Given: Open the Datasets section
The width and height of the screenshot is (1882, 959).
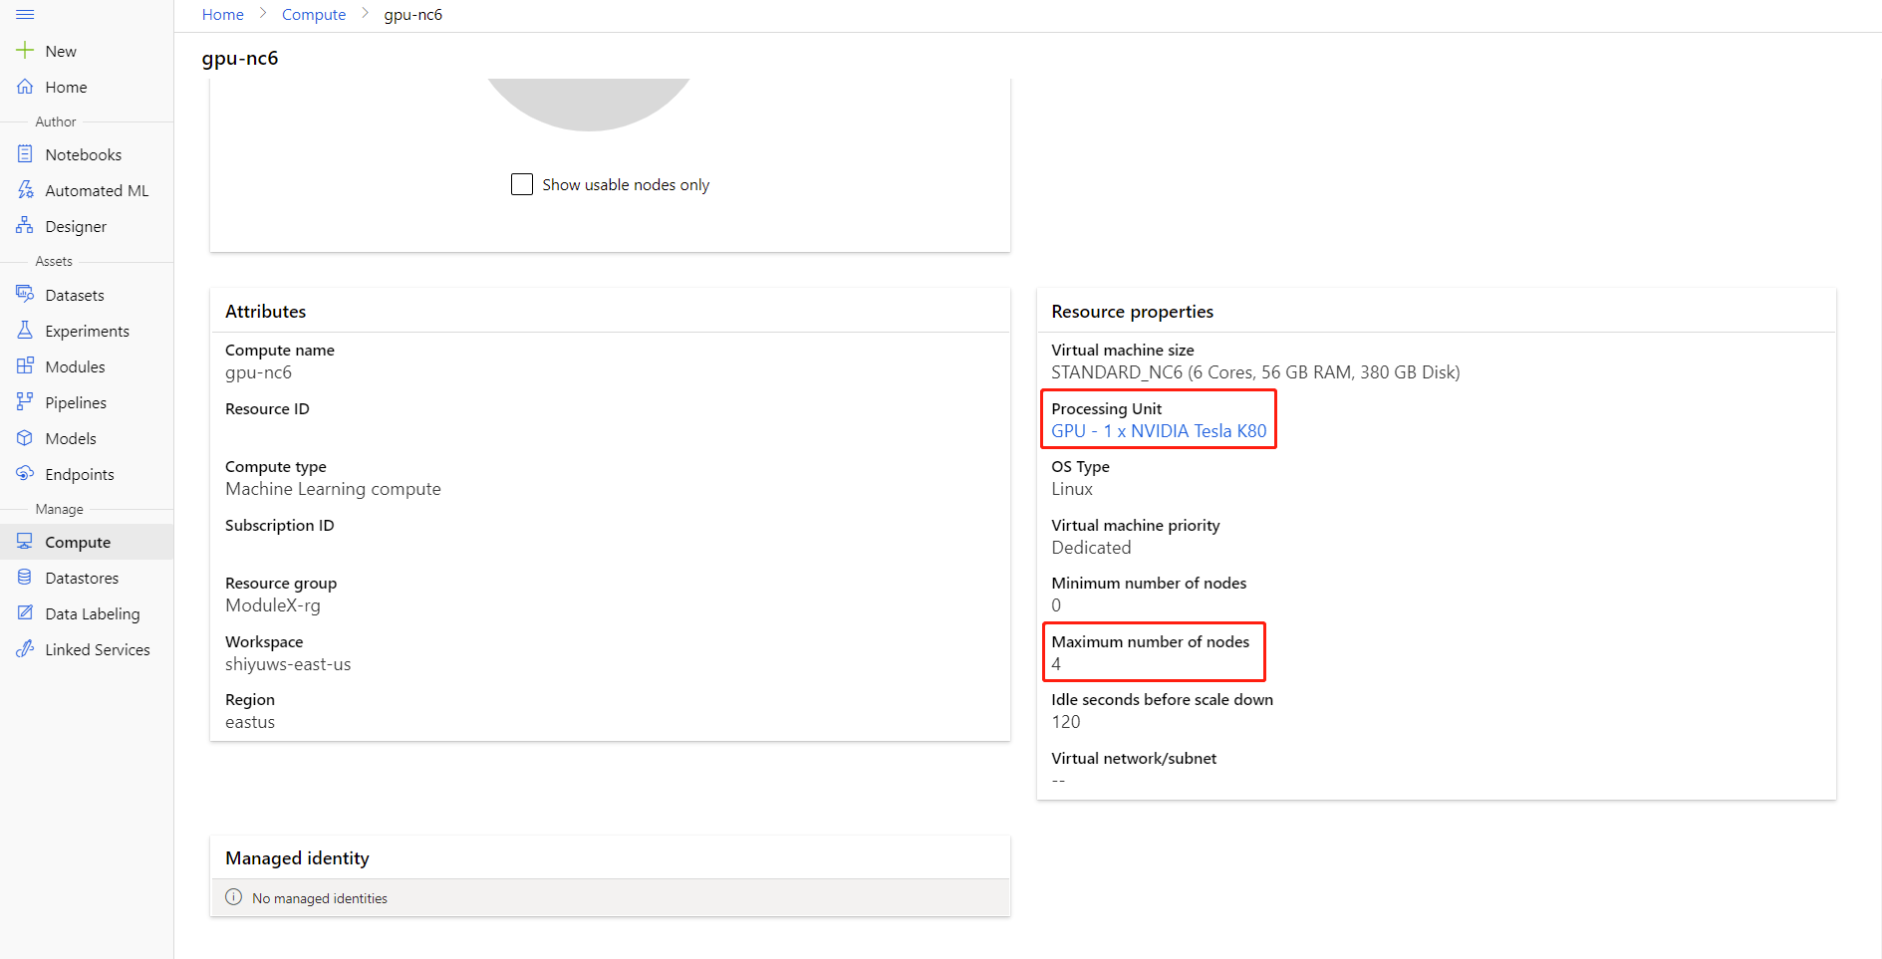Looking at the screenshot, I should tap(25, 294).
